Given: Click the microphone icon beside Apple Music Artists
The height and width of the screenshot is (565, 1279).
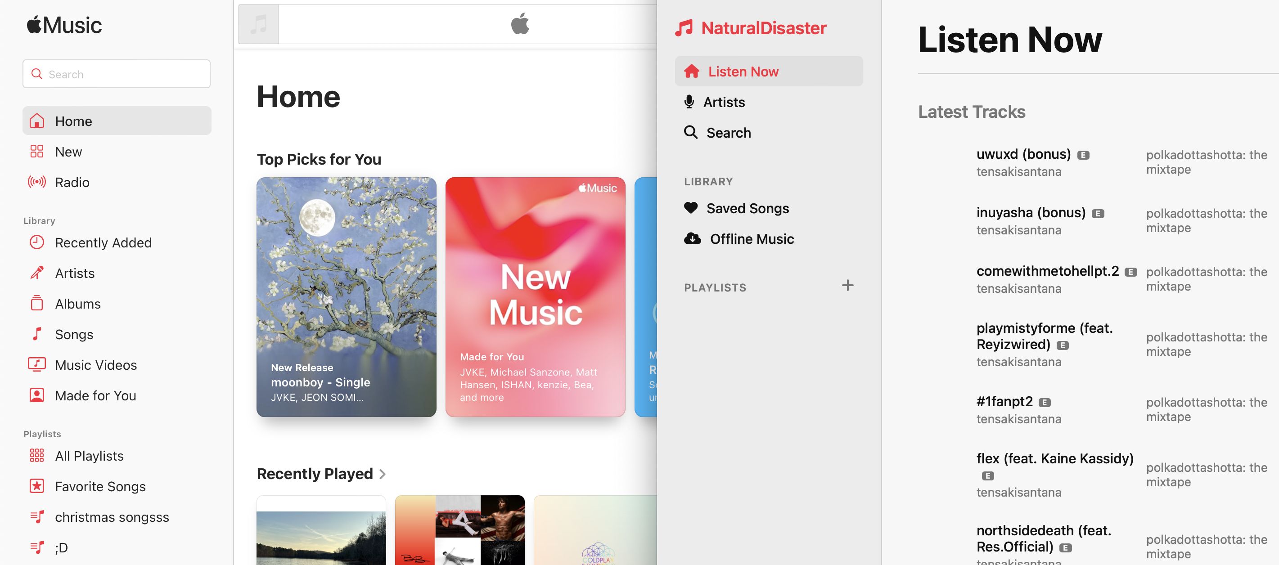Looking at the screenshot, I should pyautogui.click(x=37, y=273).
